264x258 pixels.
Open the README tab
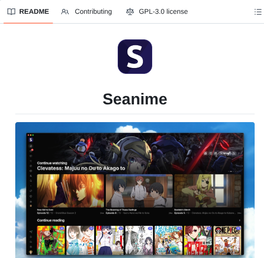point(28,12)
